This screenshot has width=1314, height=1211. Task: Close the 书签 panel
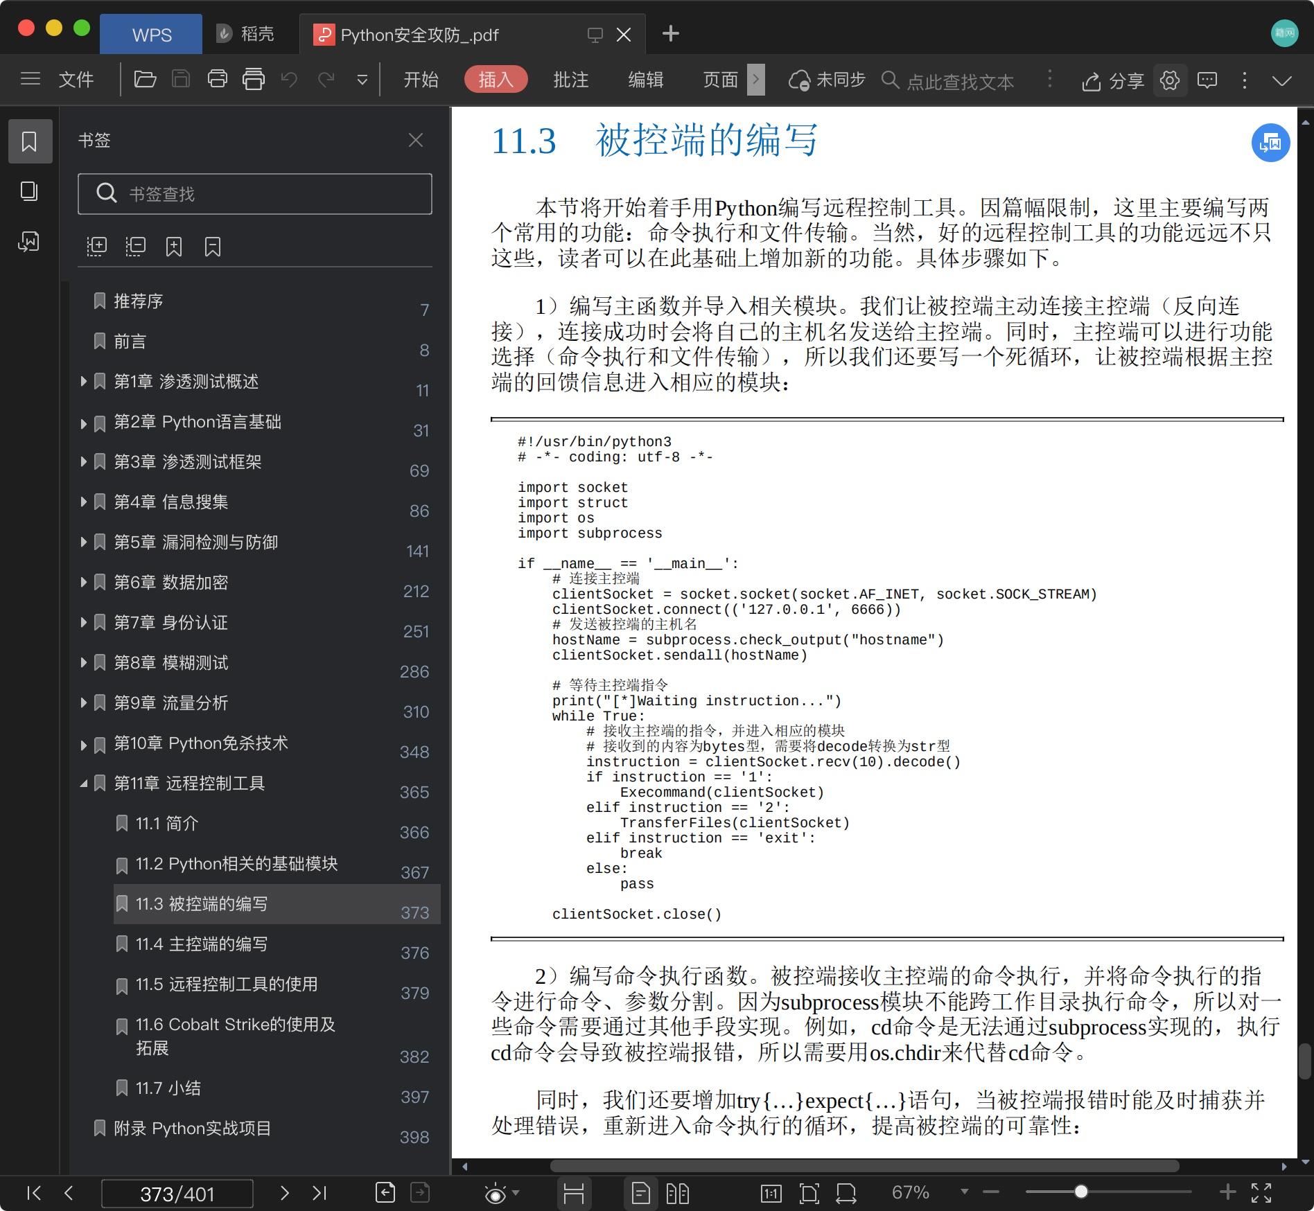coord(416,140)
